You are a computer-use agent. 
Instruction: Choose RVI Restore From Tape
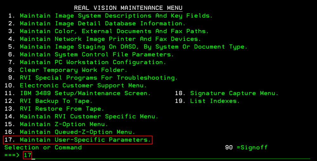tap(55, 109)
